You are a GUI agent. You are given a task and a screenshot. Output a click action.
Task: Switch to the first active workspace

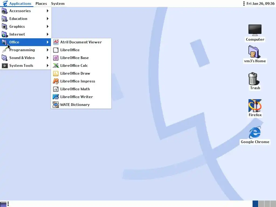click(x=255, y=204)
